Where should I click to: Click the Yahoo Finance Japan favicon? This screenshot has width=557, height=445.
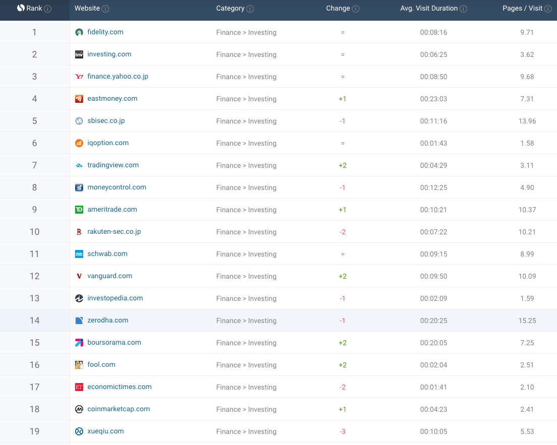coord(79,77)
